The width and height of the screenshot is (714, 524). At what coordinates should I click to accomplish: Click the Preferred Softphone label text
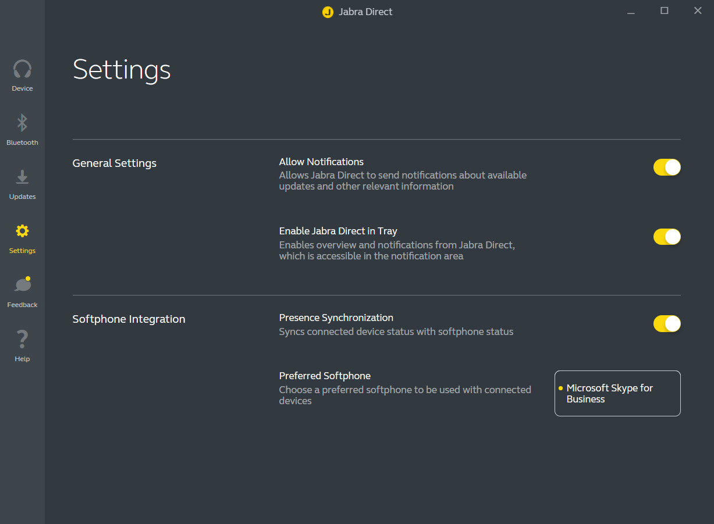[325, 376]
